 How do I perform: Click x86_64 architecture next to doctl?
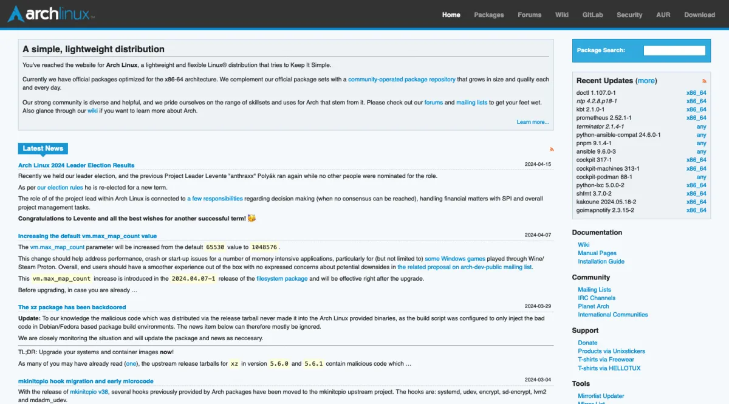click(696, 93)
